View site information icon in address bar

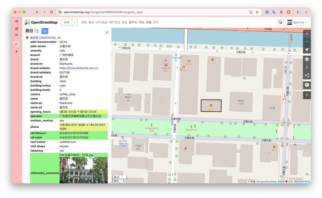[x=60, y=12]
